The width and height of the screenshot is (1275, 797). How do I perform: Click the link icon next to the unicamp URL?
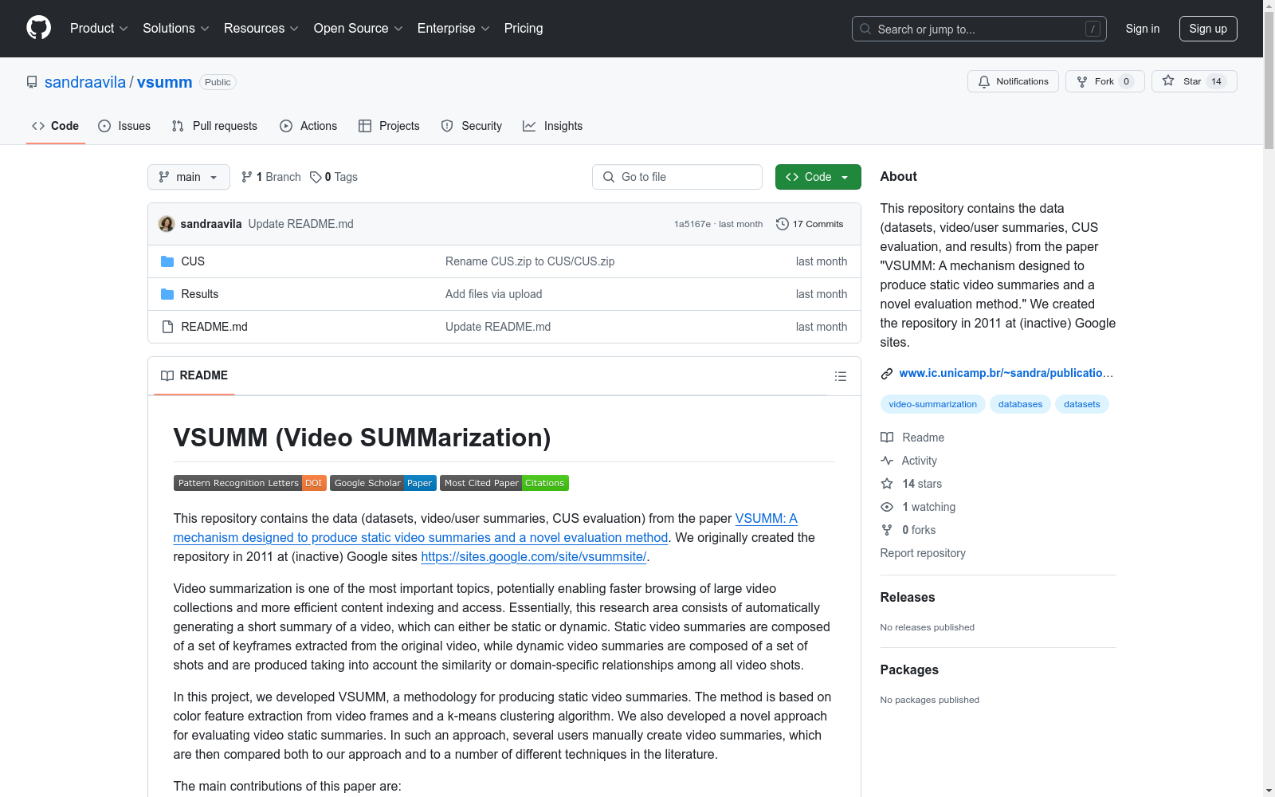click(x=887, y=373)
